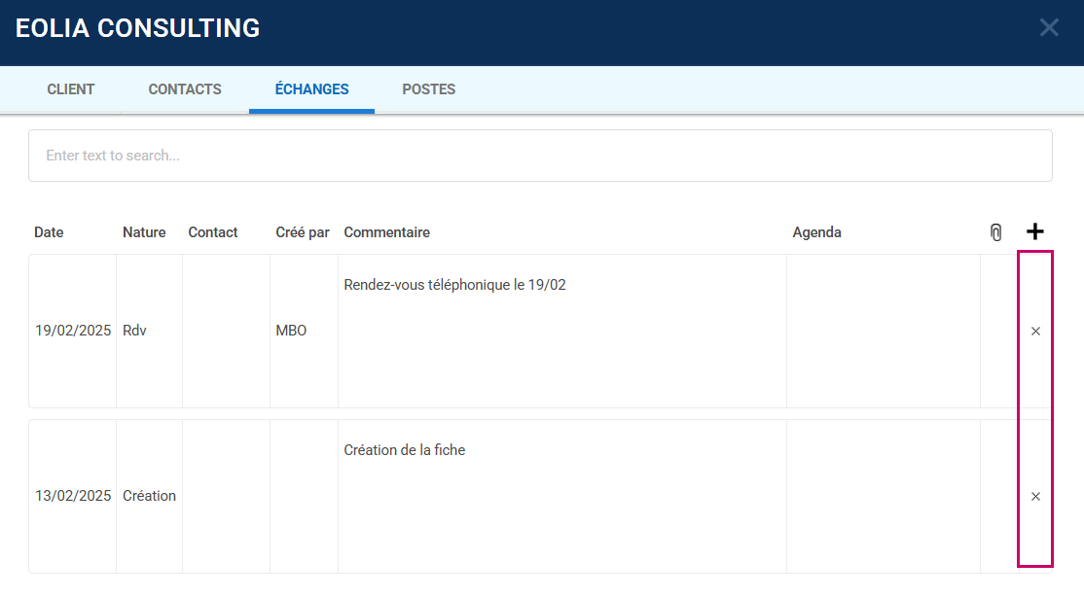Delete the Création exchange dated 13/02/2025

[1035, 497]
